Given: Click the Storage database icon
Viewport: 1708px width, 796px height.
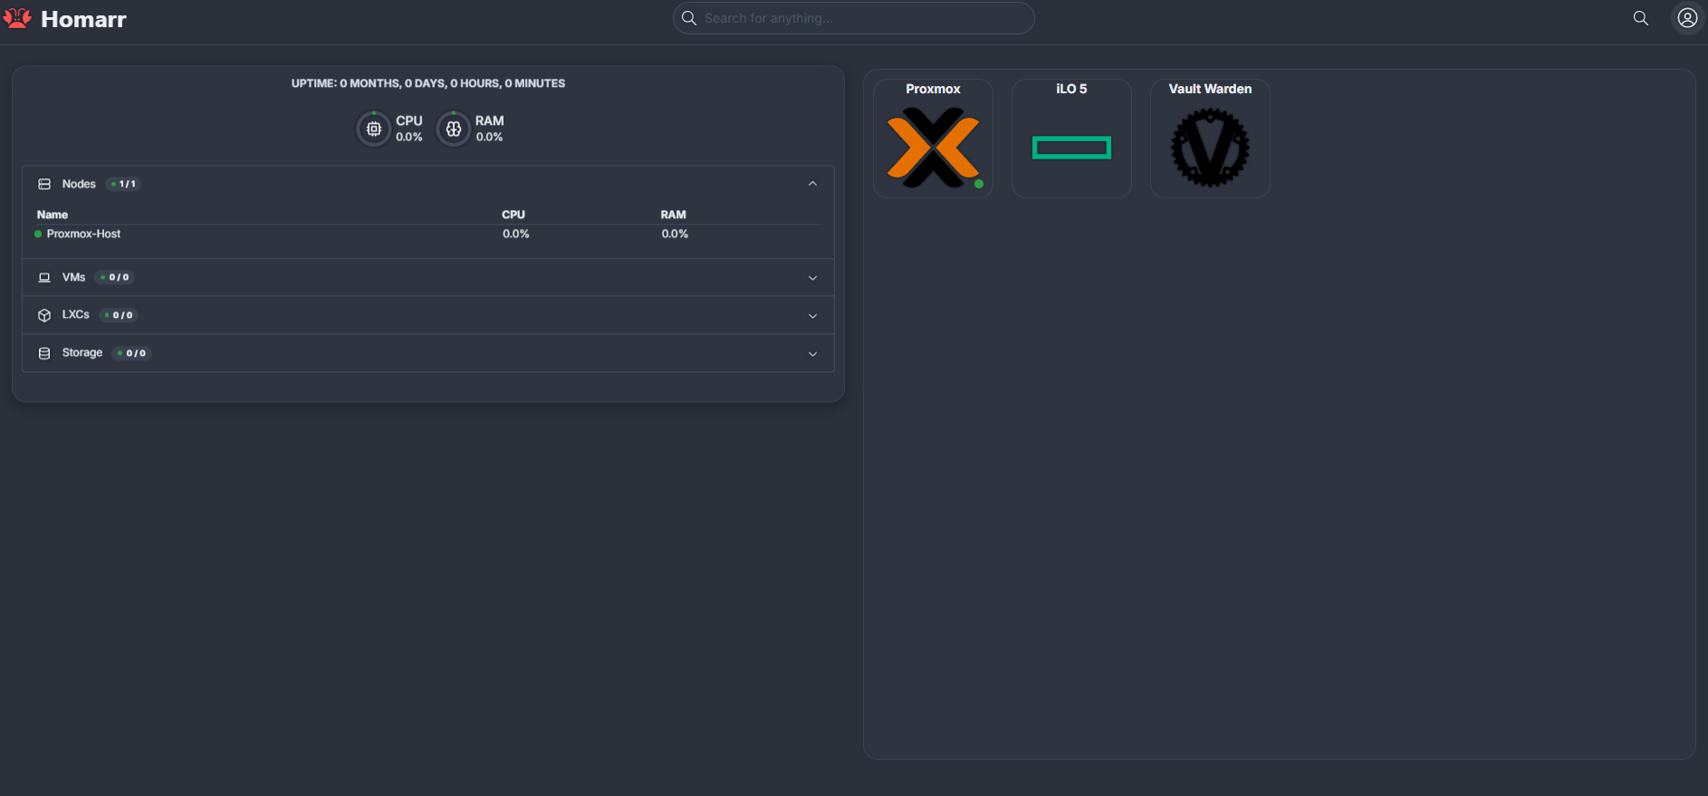Looking at the screenshot, I should 44,353.
